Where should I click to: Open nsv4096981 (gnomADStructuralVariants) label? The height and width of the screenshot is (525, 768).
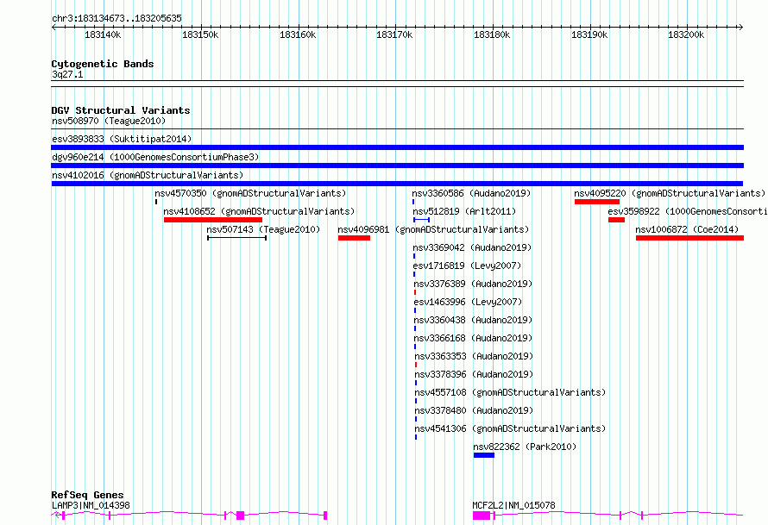click(433, 229)
